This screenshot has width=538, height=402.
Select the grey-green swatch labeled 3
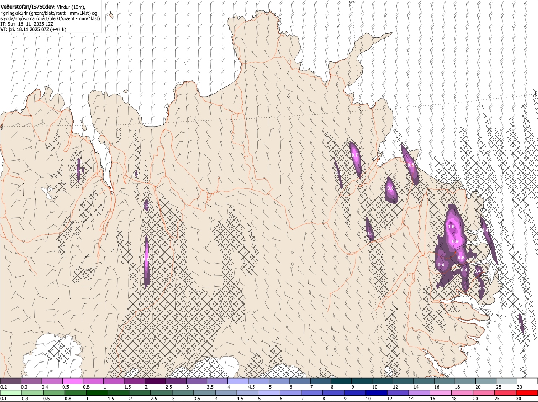183,393
